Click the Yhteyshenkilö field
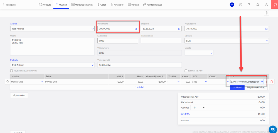 (139, 65)
